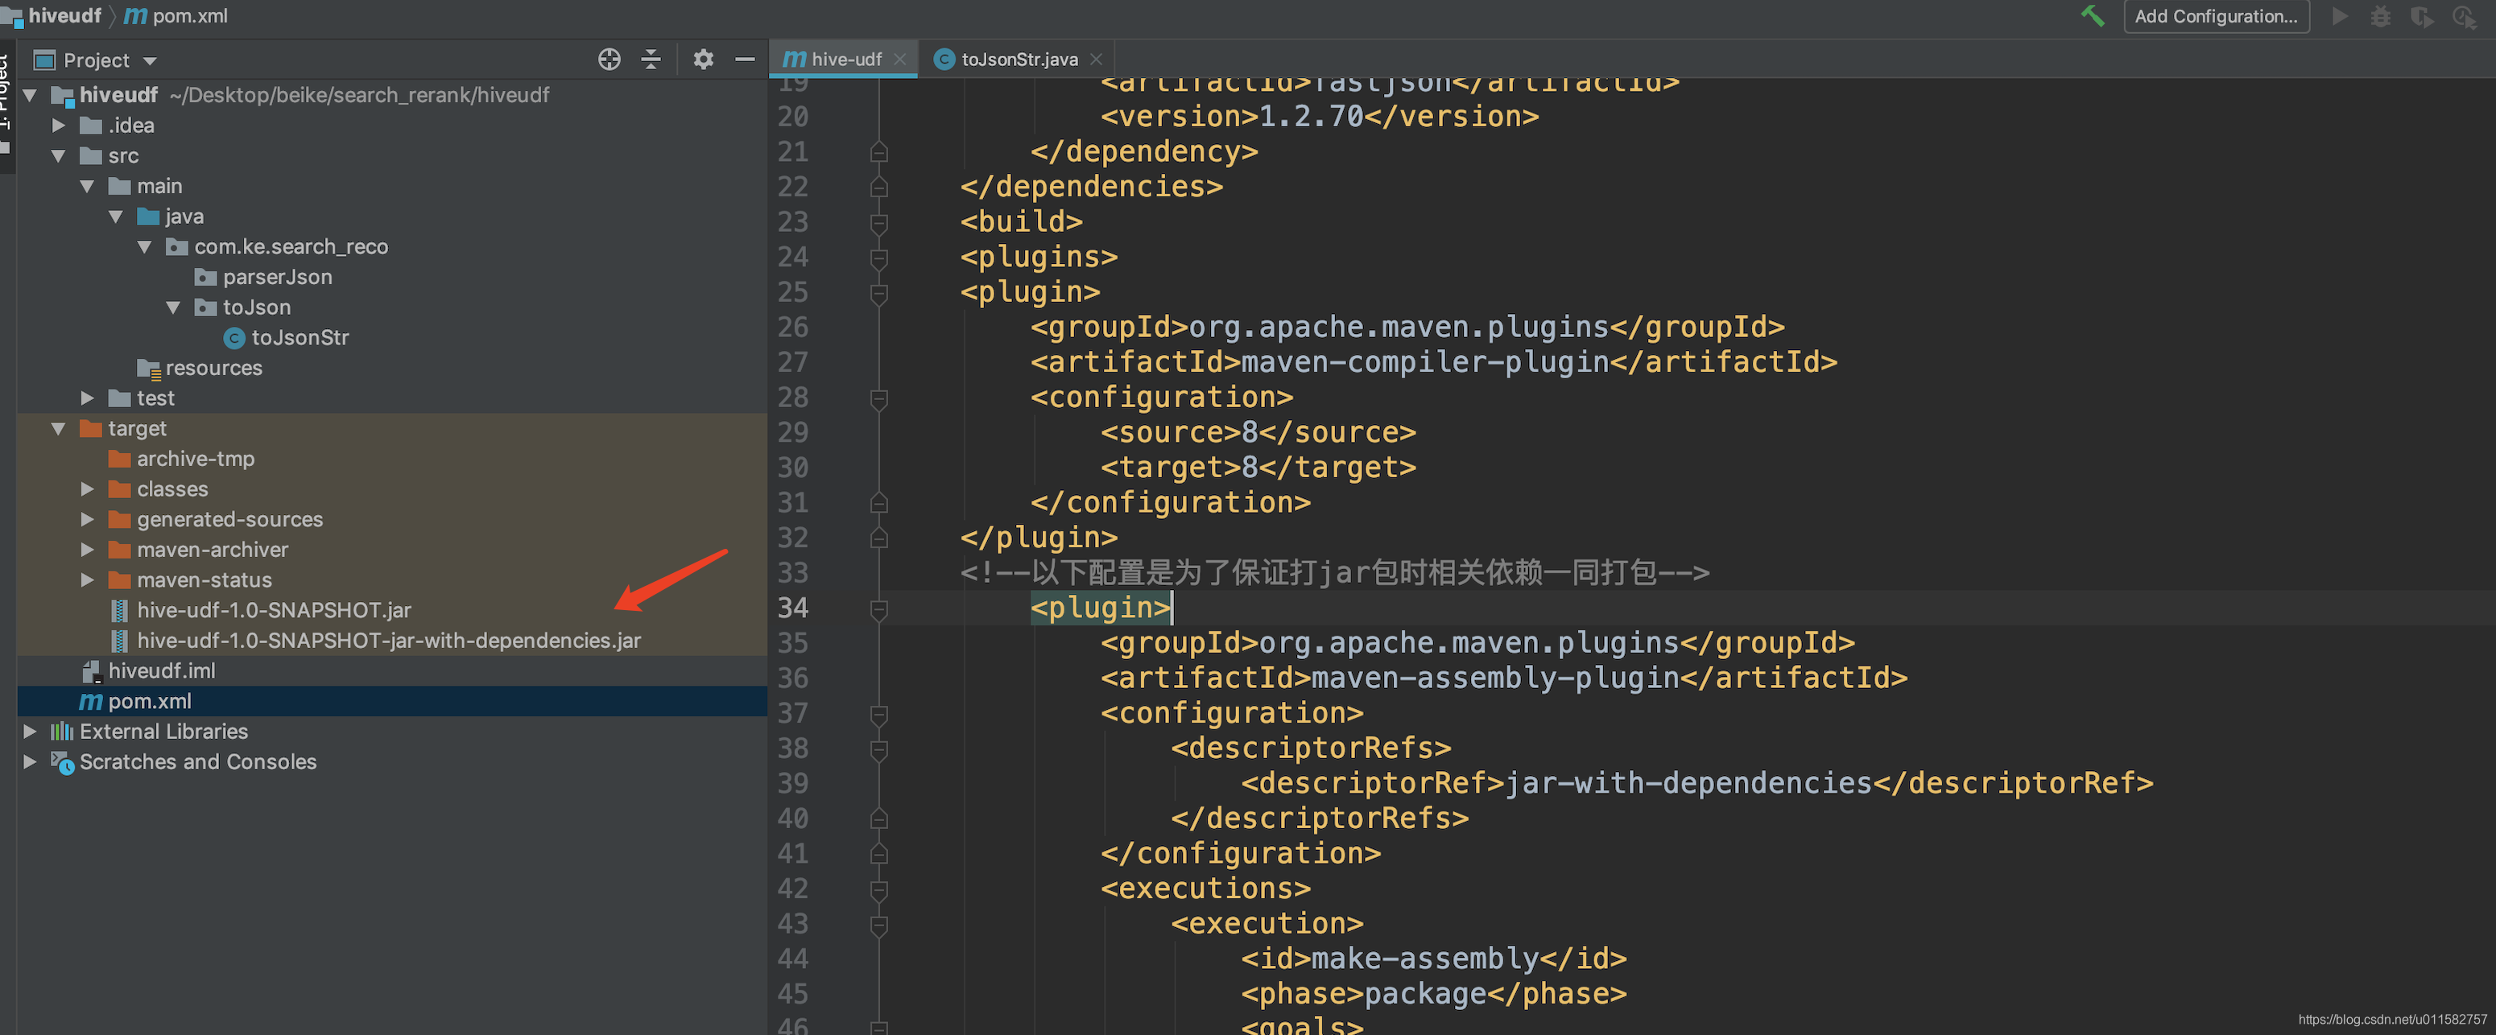The image size is (2496, 1035).
Task: Collapse the main folder
Action: (x=89, y=186)
